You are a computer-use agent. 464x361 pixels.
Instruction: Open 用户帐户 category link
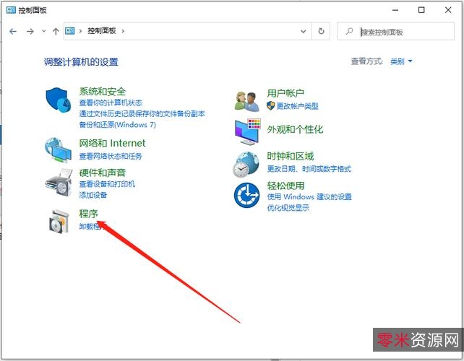[x=285, y=93]
